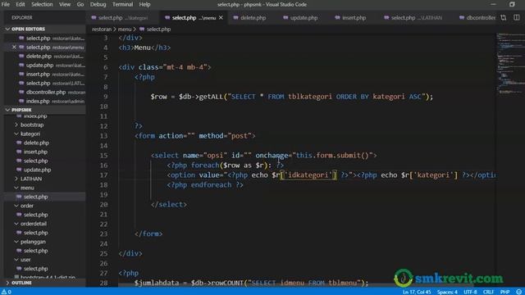Click the warnings count in status bar
The height and width of the screenshot is (295, 525).
coord(7,292)
